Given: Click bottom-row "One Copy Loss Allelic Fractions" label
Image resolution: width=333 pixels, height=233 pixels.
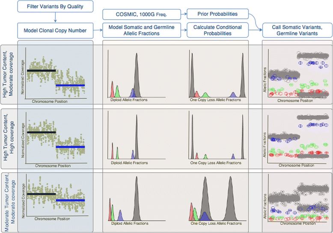Looking at the screenshot, I should [215, 224].
